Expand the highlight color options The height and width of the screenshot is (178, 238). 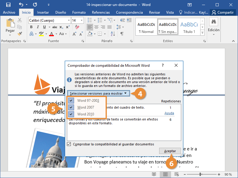(x=46, y=34)
